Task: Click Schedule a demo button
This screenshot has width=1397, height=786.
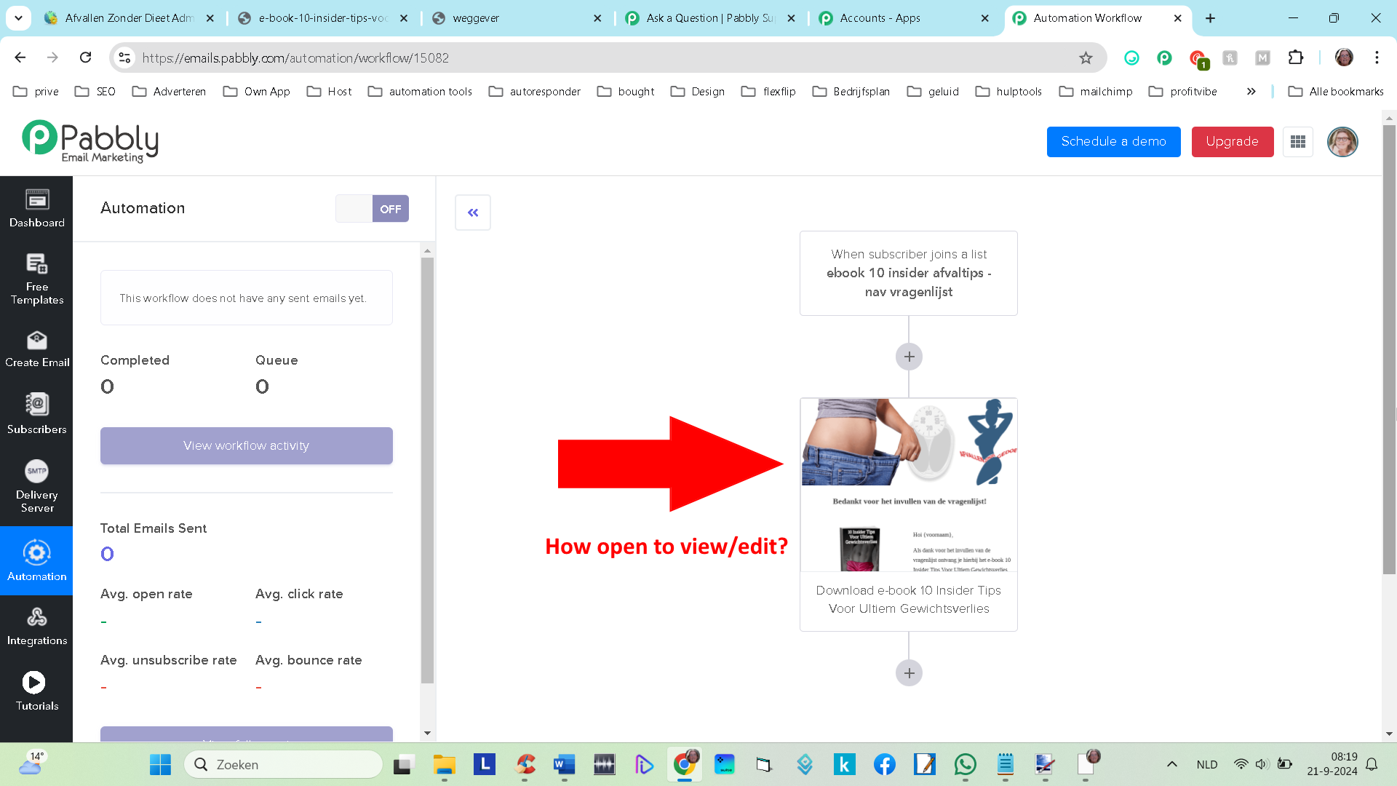Action: point(1114,141)
